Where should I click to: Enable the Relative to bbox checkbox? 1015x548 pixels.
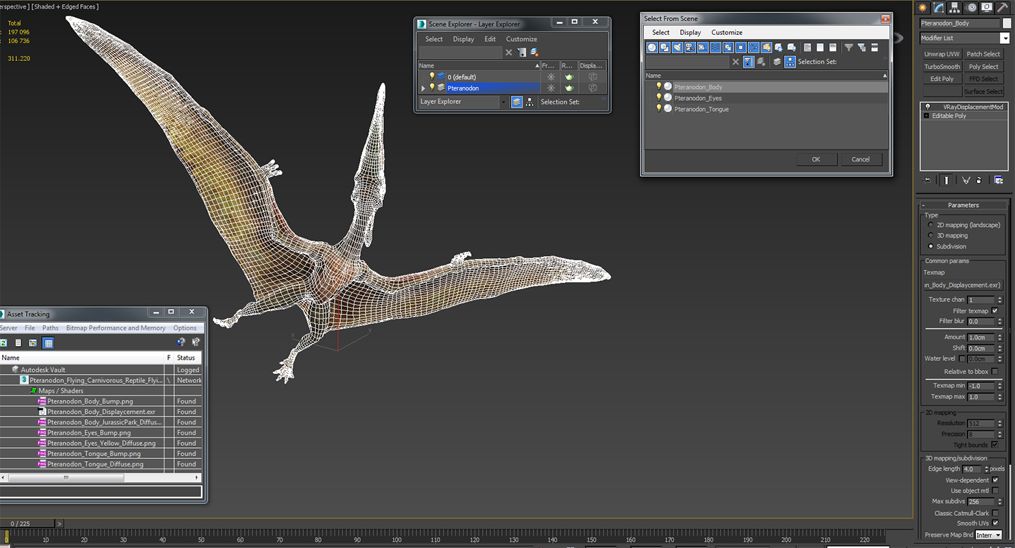pyautogui.click(x=994, y=372)
